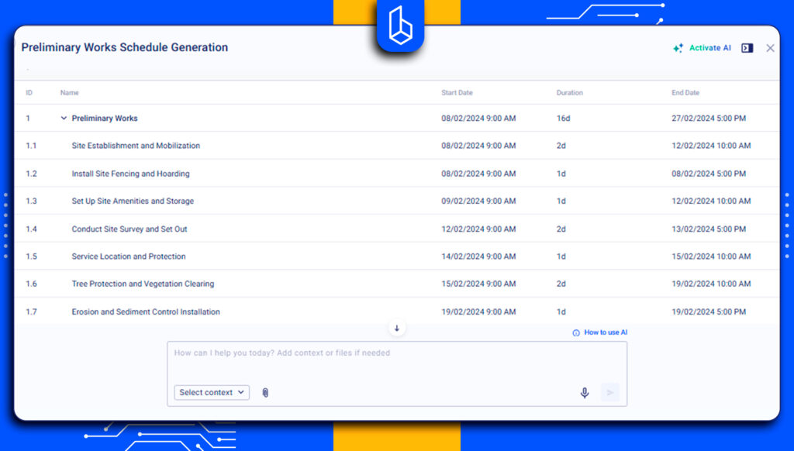Viewport: 794px width, 451px height.
Task: Click start date 09/02/2024 9:00 AM
Action: click(x=478, y=201)
